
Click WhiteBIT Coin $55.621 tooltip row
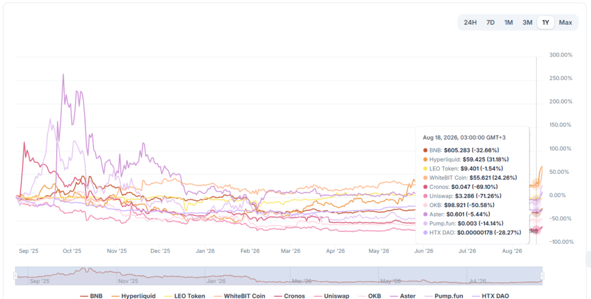pos(470,178)
